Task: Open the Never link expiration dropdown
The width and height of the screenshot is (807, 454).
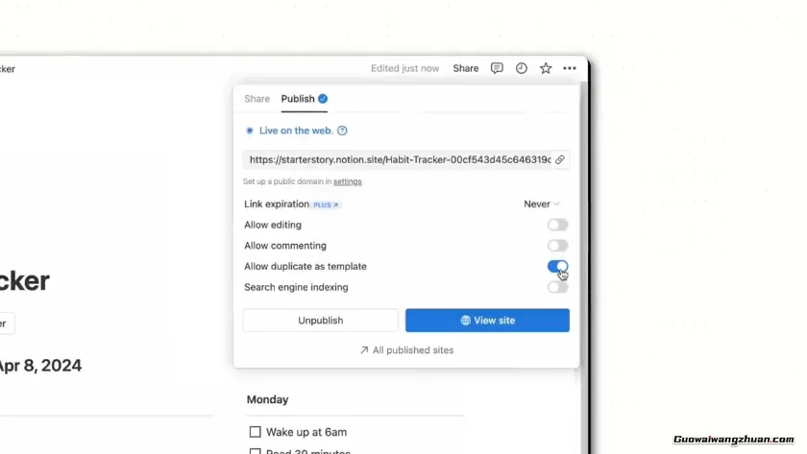Action: [x=542, y=203]
